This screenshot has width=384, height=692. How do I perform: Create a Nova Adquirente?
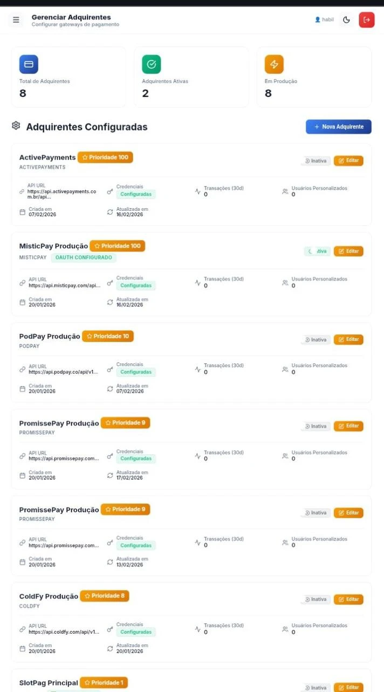click(339, 127)
